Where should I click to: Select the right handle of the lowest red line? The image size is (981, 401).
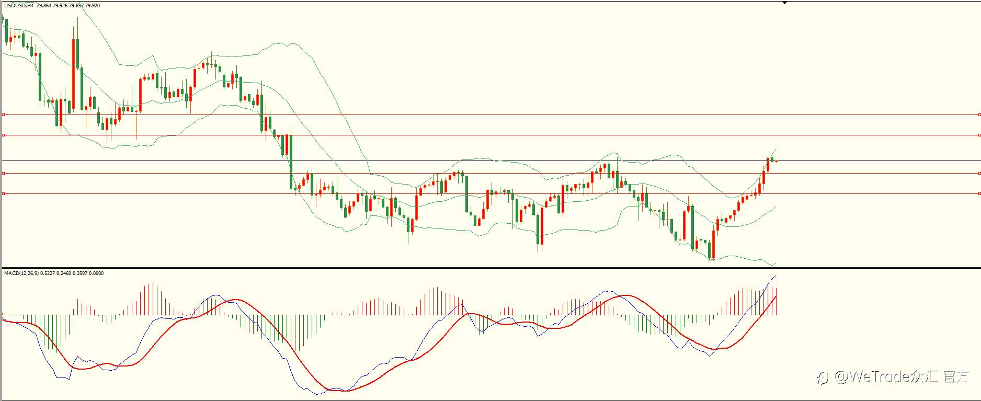click(x=979, y=193)
